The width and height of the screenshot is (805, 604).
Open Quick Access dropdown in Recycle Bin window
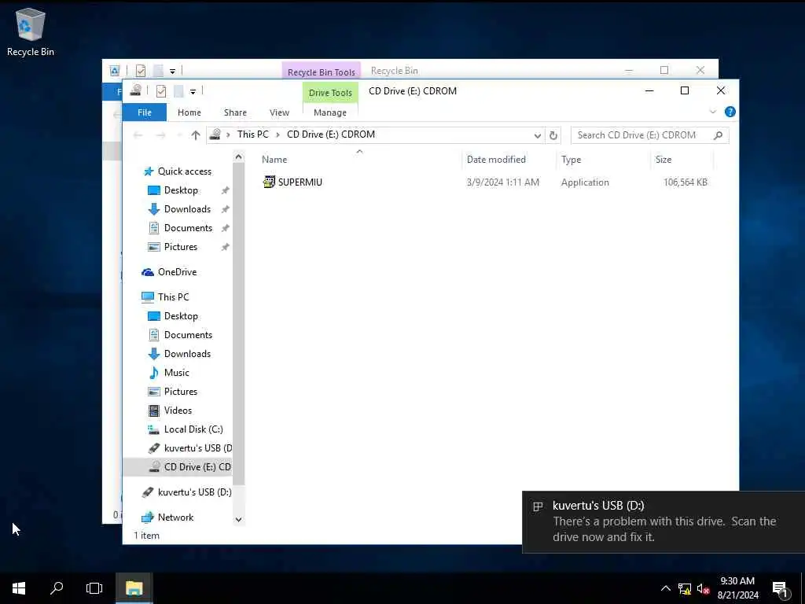(172, 71)
